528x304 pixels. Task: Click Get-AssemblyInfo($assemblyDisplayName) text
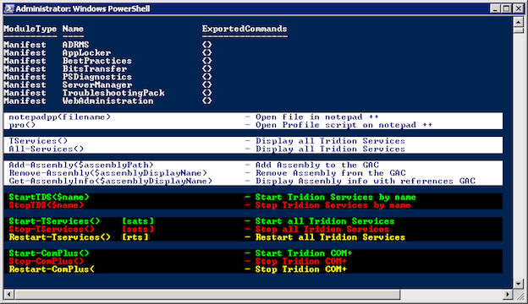pyautogui.click(x=111, y=181)
